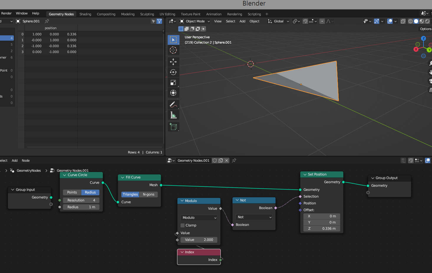Toggle viewport gizmos display
The image size is (432, 273).
click(x=377, y=21)
